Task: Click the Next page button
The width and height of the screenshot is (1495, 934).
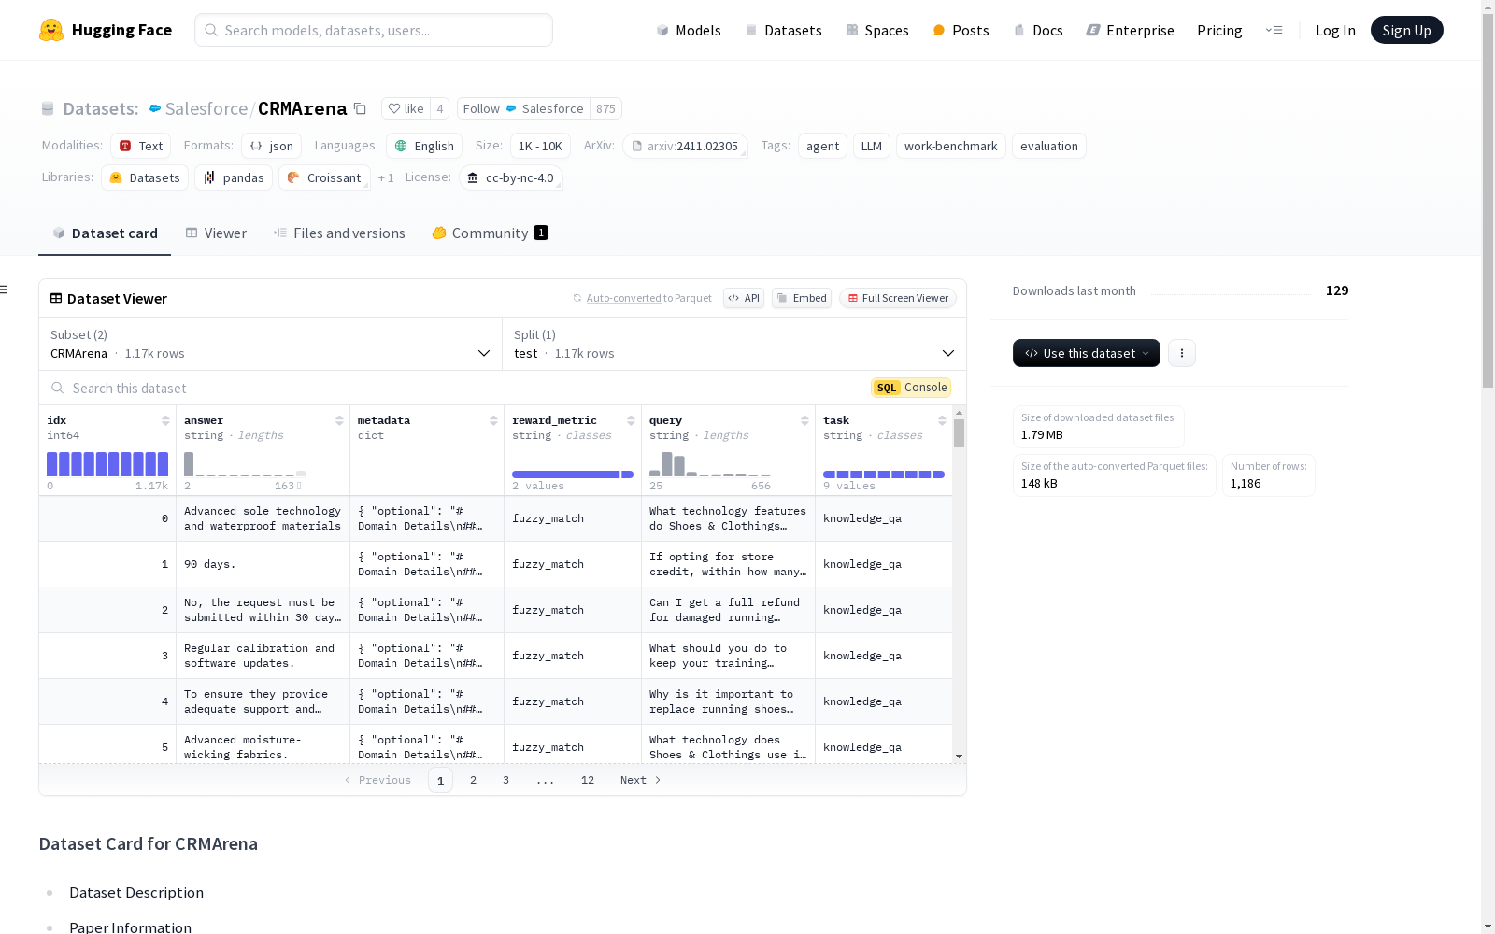Action: 641,780
